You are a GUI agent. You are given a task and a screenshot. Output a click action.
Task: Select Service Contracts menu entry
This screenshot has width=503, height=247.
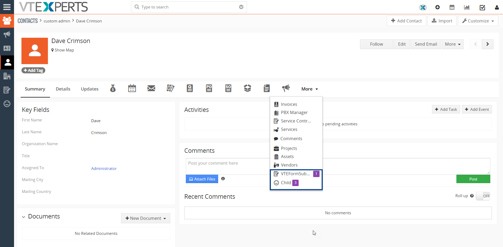point(296,121)
